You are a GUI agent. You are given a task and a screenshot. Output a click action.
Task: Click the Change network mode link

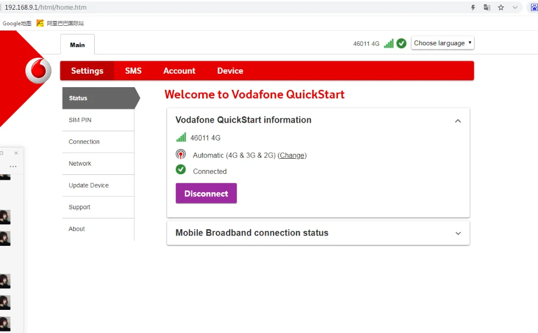292,155
